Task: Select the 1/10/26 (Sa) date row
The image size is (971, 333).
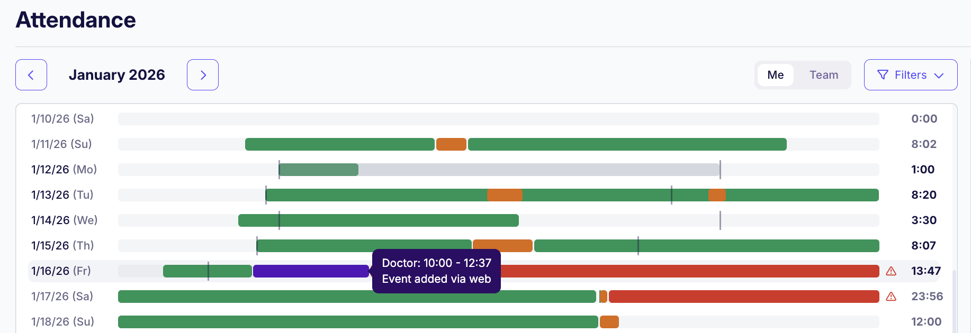Action: point(62,119)
